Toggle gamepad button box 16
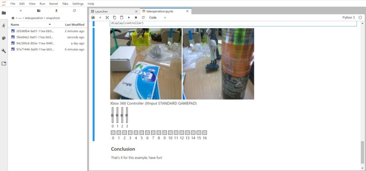This screenshot has width=366, height=171. point(204,133)
